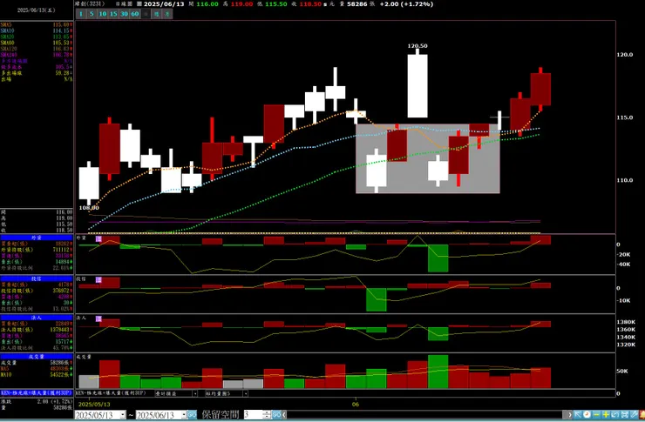Click the +2.00 (+1.72%) change value
The height and width of the screenshot is (422, 645).
click(x=406, y=4)
